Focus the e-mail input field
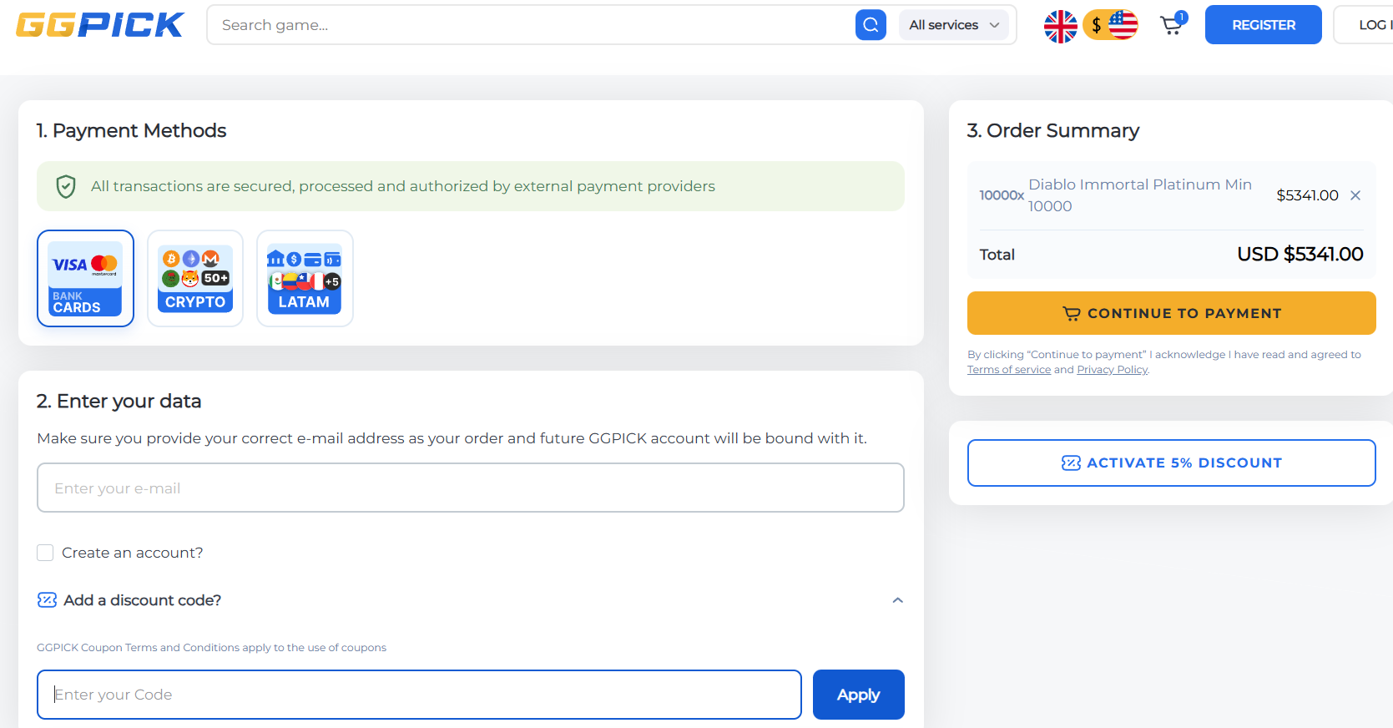Image resolution: width=1393 pixels, height=728 pixels. tap(470, 488)
